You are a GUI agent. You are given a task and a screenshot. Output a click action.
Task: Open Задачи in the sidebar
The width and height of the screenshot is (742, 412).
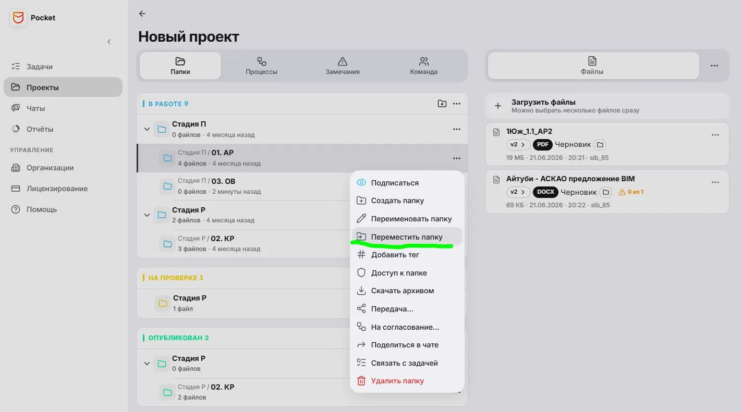click(63, 67)
